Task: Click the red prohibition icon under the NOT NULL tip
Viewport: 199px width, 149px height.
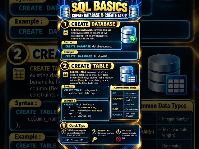Action: click(x=118, y=139)
